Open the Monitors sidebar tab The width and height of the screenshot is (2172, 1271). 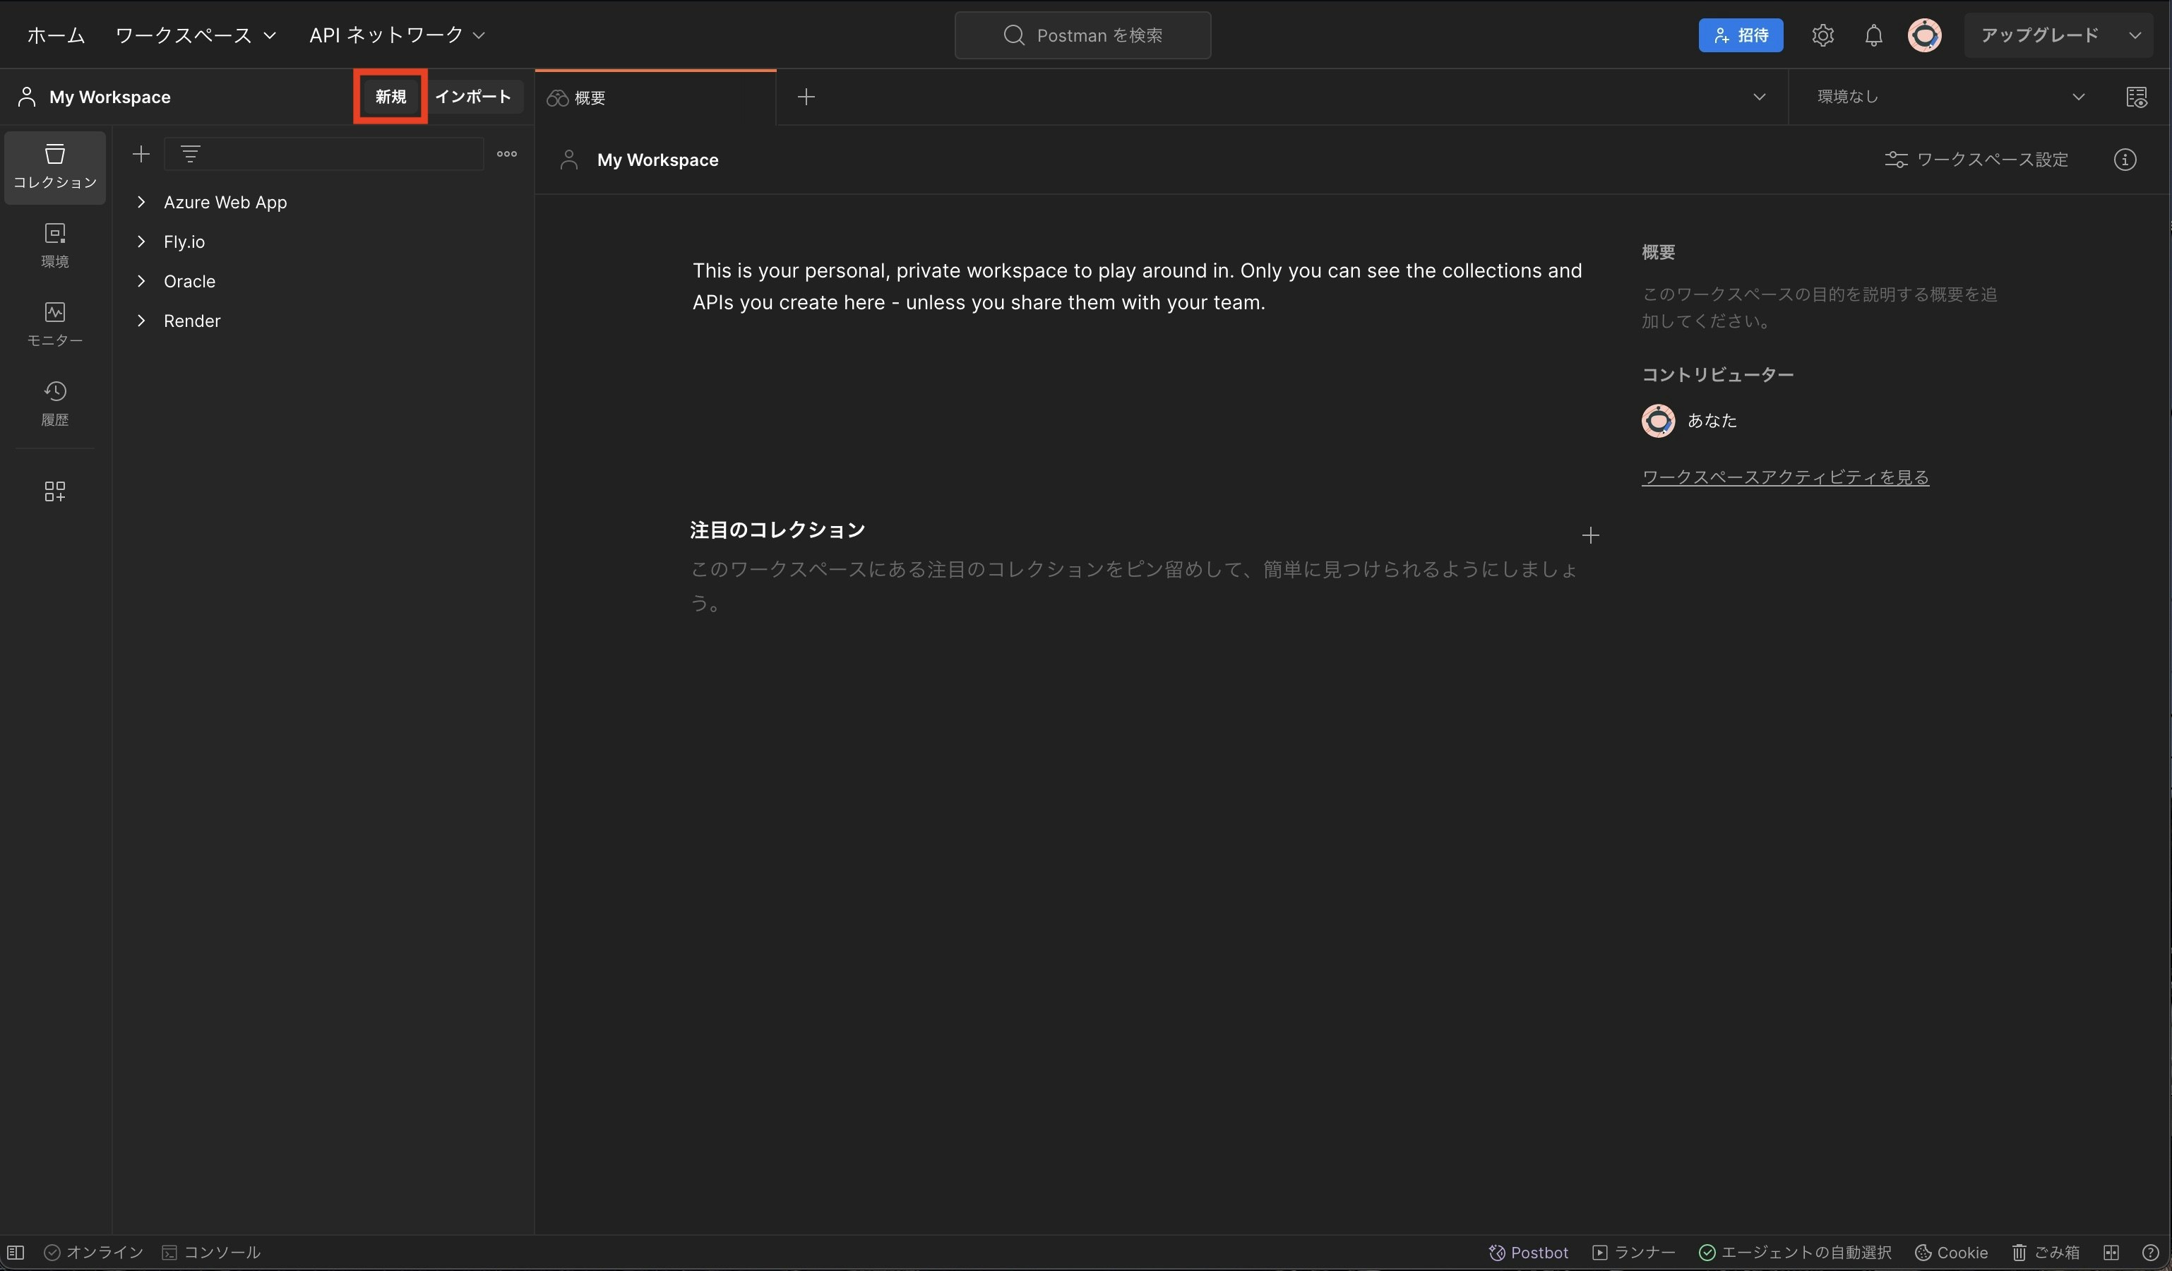click(x=54, y=324)
